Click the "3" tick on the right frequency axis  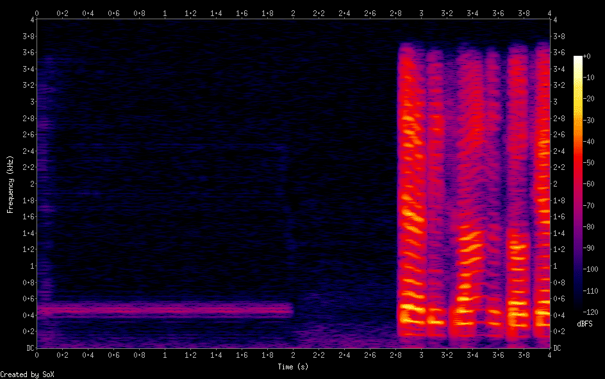(555, 102)
